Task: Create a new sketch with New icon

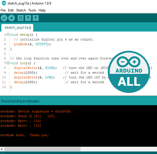Action: (20, 18)
